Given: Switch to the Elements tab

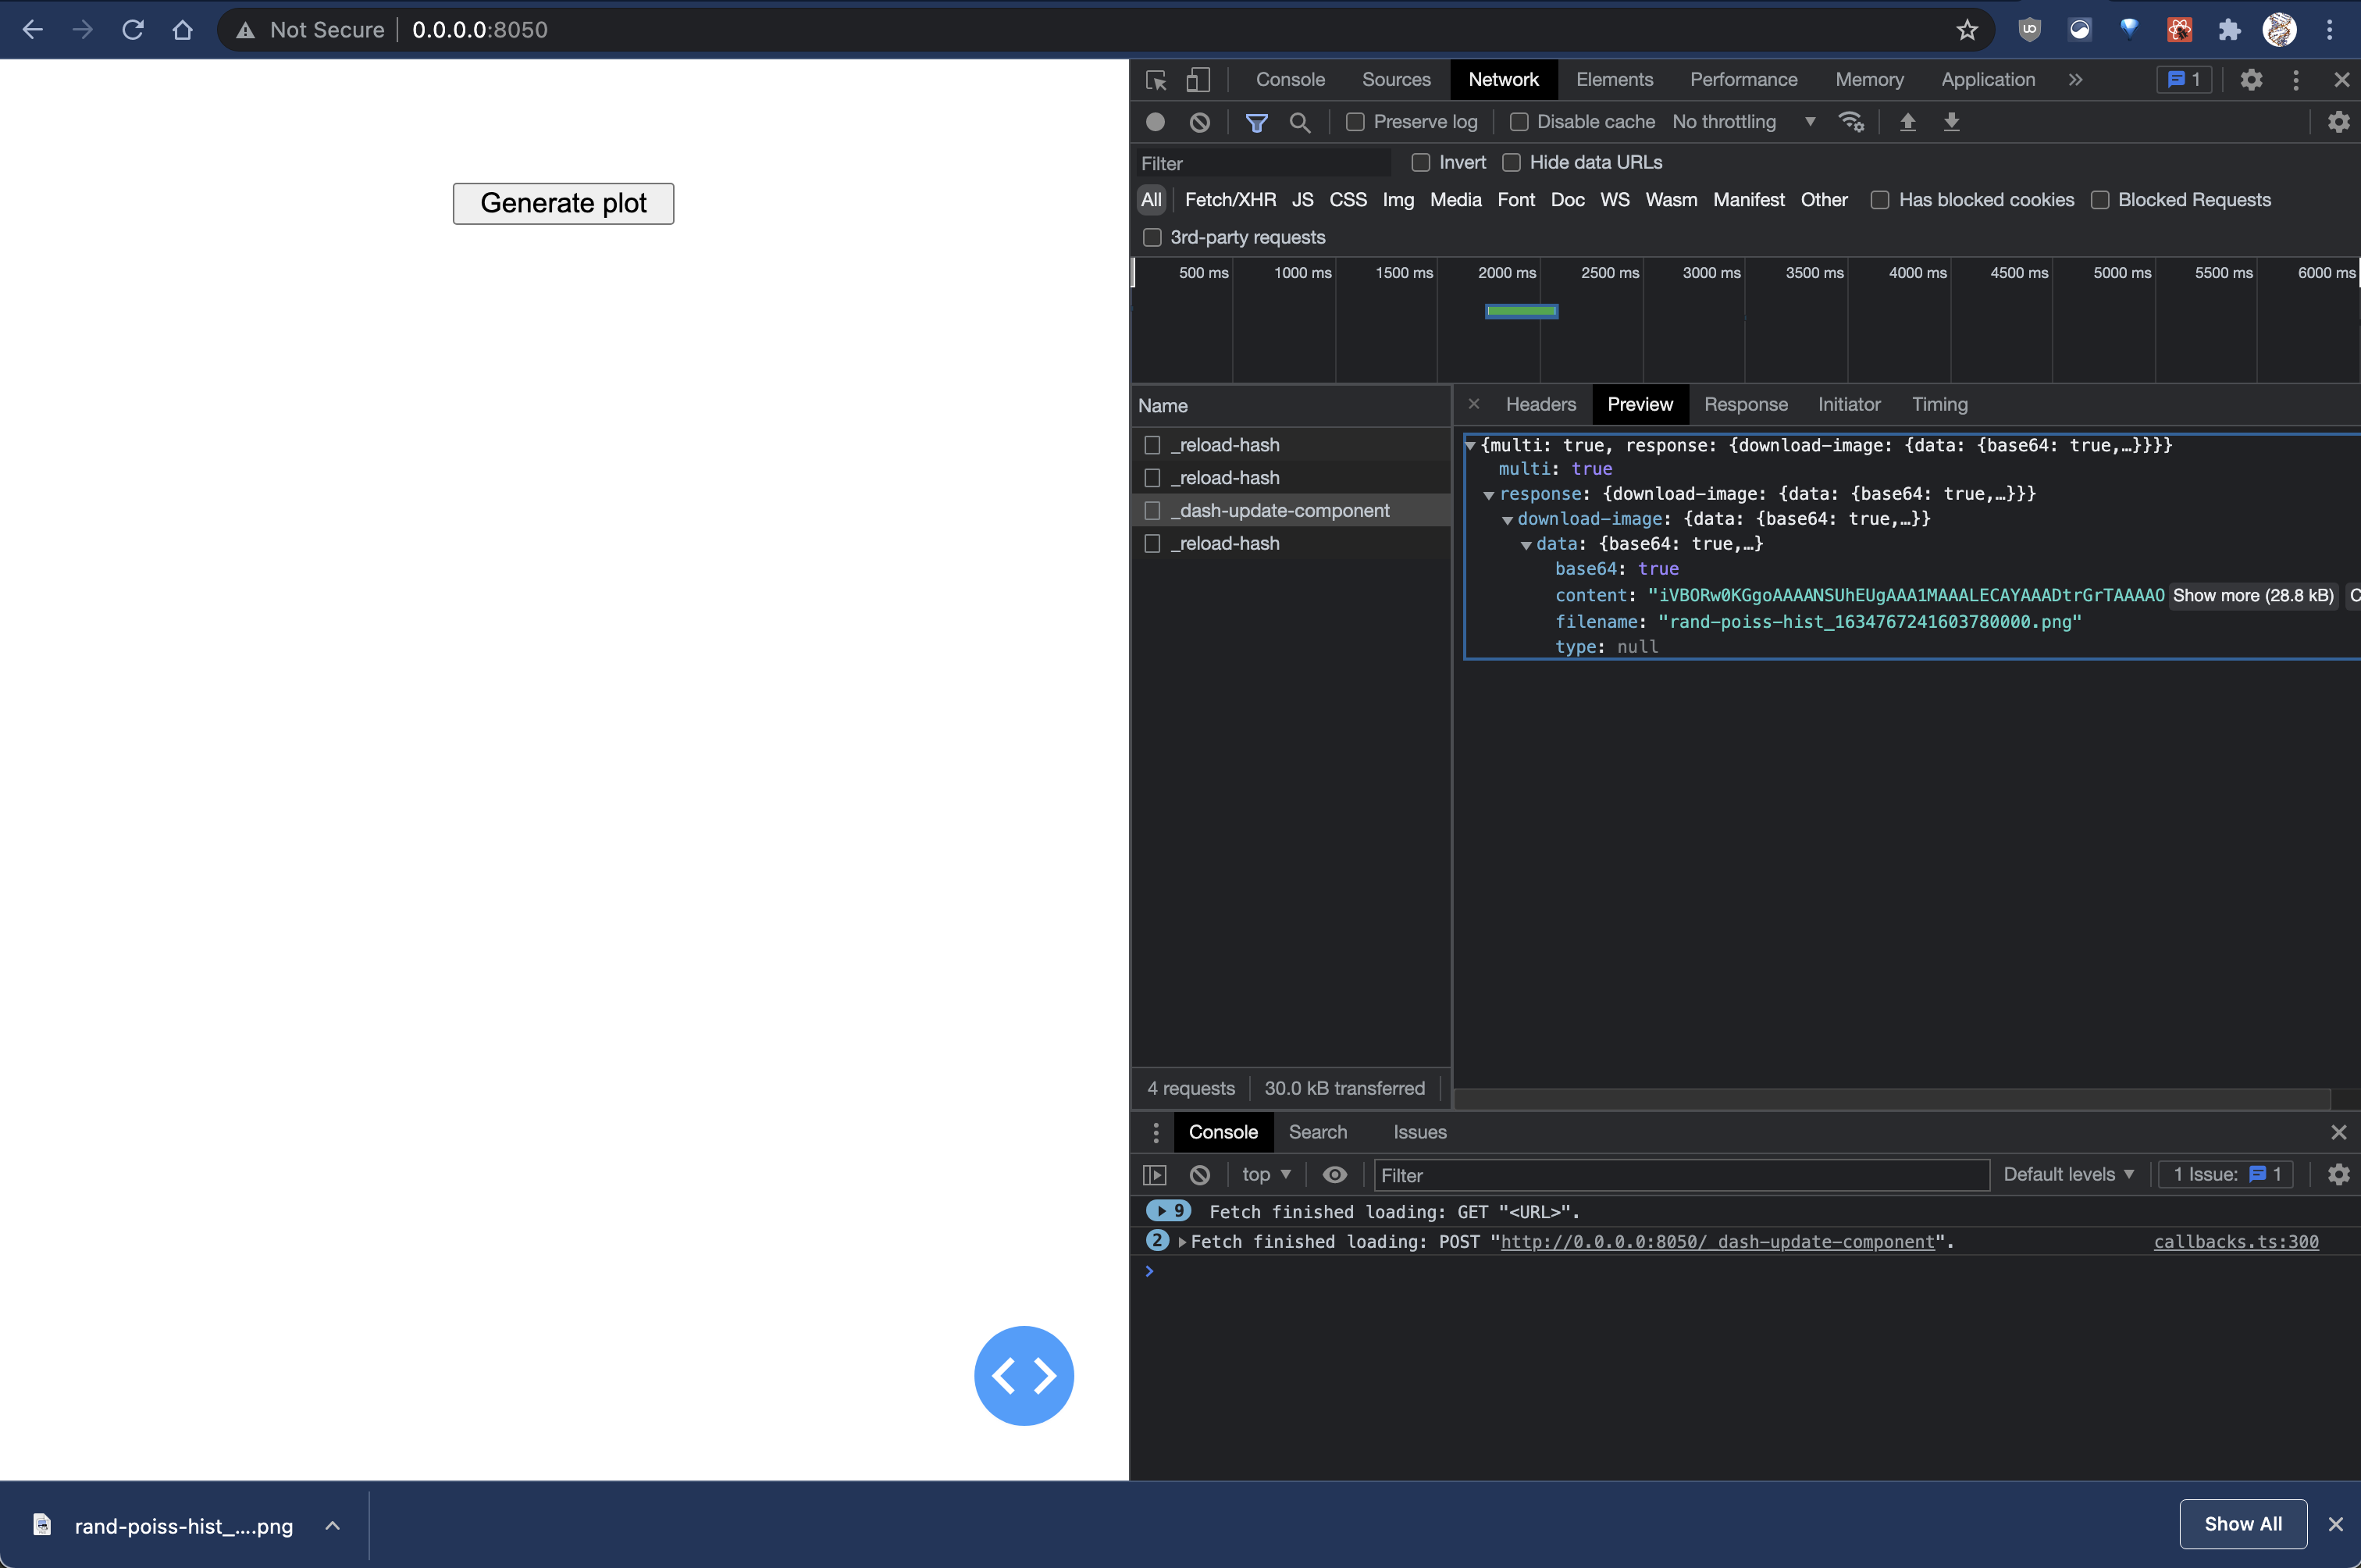Looking at the screenshot, I should (1615, 80).
